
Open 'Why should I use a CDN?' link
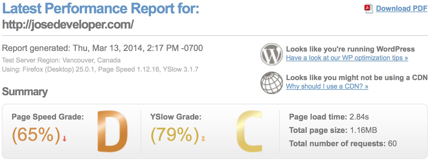pyautogui.click(x=327, y=86)
